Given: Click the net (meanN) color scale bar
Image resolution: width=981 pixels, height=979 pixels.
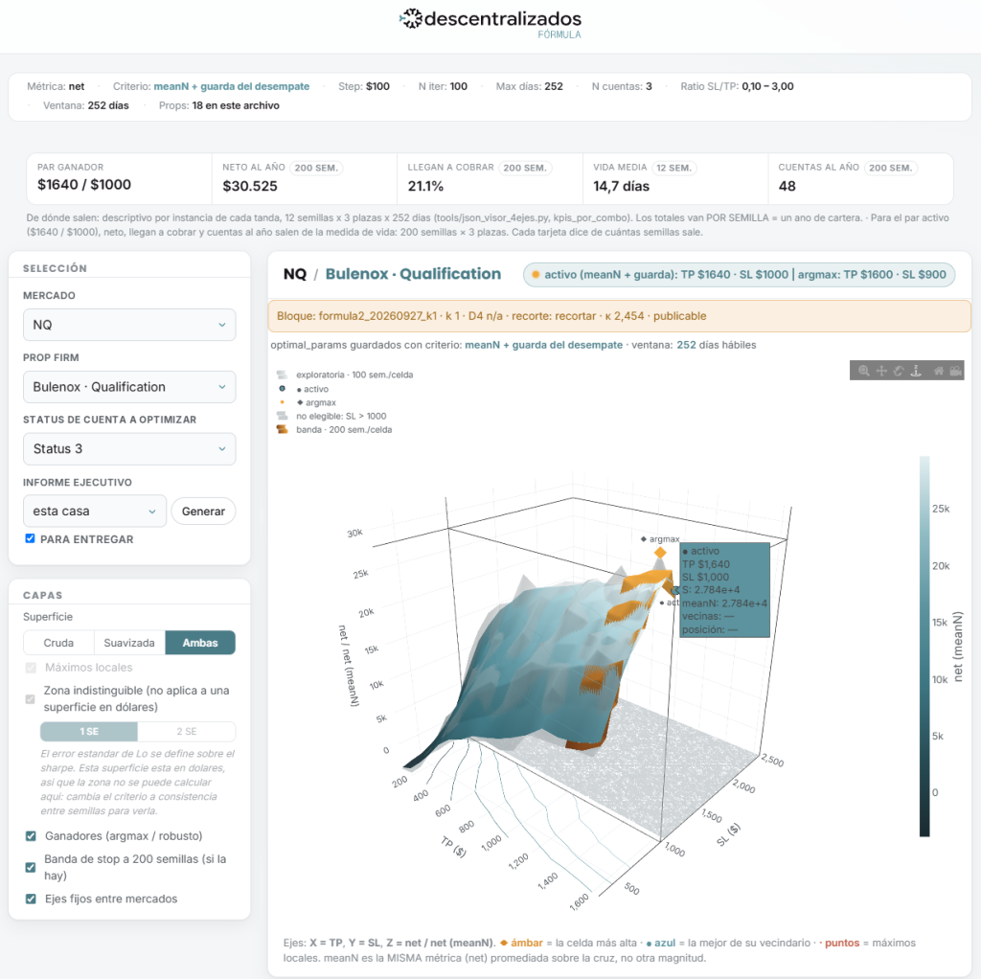Looking at the screenshot, I should click(x=924, y=646).
